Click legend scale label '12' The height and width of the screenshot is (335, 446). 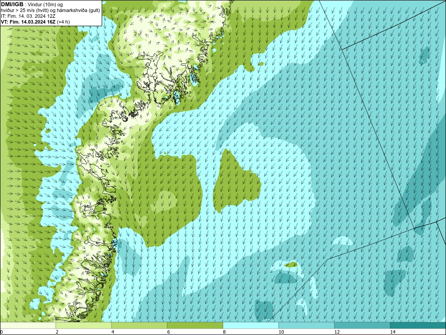click(337, 332)
